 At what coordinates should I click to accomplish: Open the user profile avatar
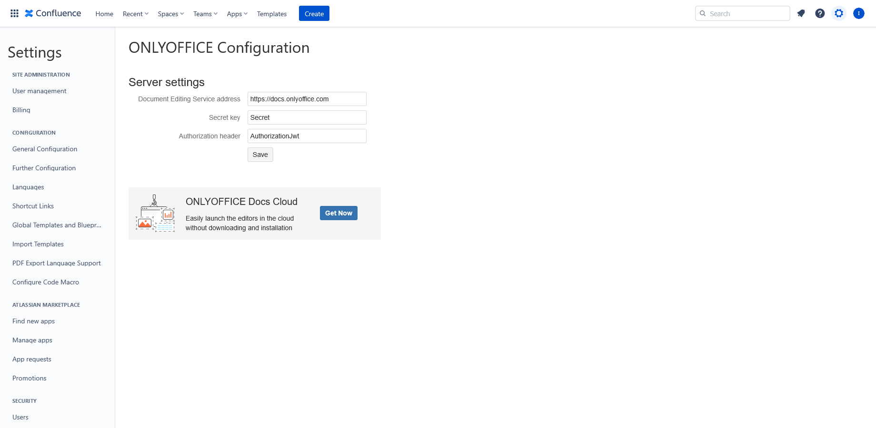[859, 13]
